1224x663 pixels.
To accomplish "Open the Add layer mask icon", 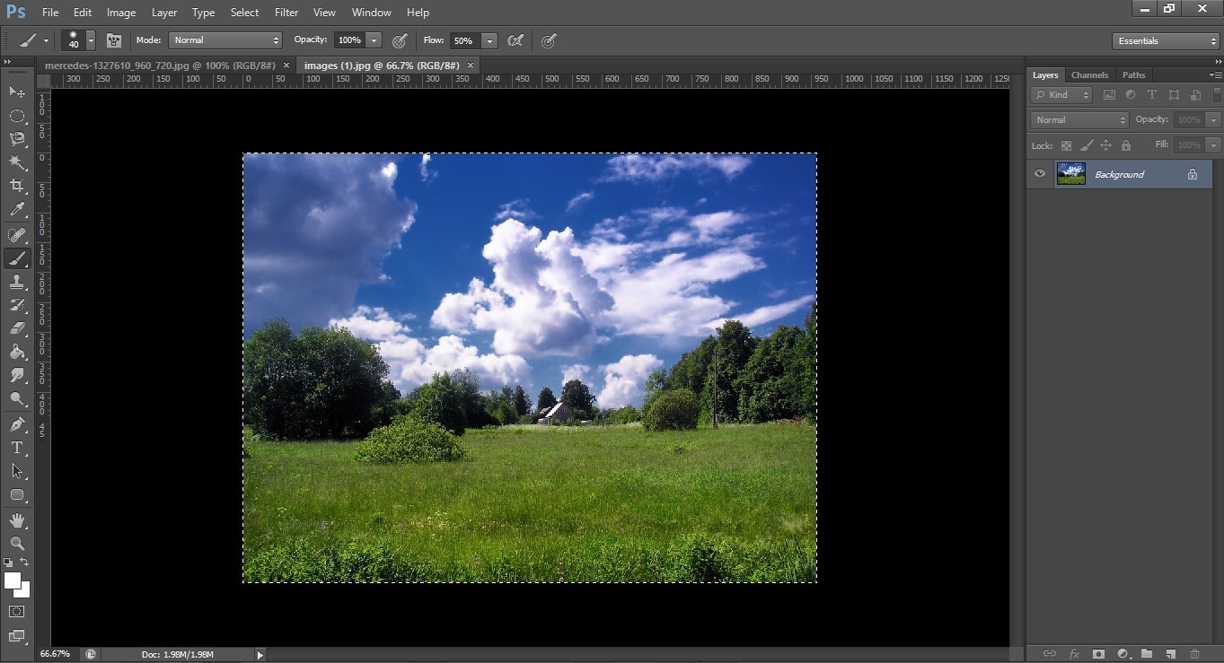I will pos(1098,654).
